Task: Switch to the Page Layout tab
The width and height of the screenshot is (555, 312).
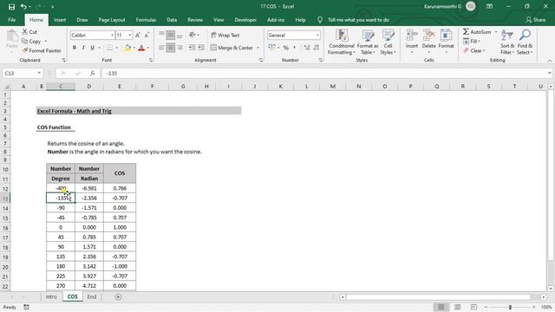Action: pos(112,20)
